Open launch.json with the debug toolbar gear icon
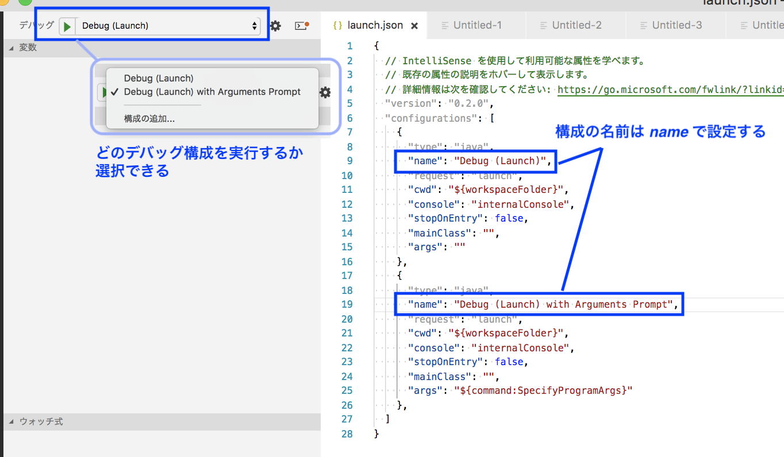Image resolution: width=784 pixels, height=457 pixels. tap(276, 26)
